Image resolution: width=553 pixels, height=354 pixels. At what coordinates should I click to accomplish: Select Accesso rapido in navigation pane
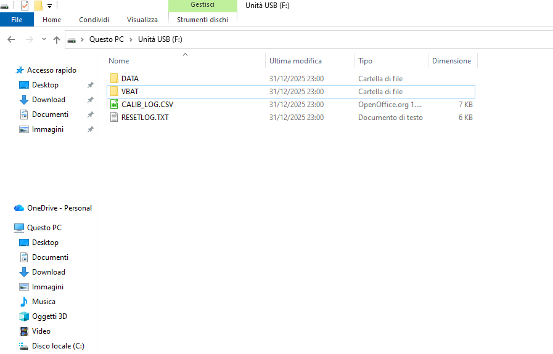click(52, 70)
